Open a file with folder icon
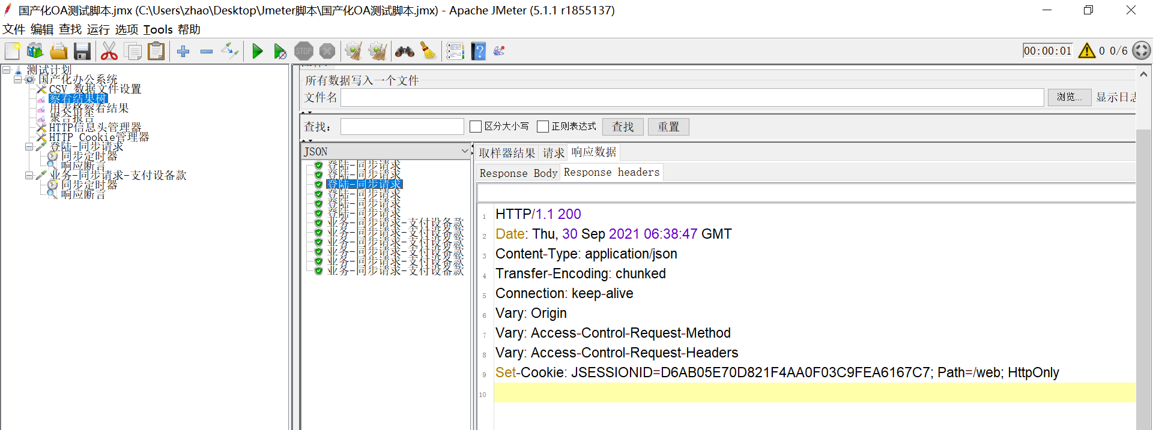The image size is (1153, 430). pos(59,51)
